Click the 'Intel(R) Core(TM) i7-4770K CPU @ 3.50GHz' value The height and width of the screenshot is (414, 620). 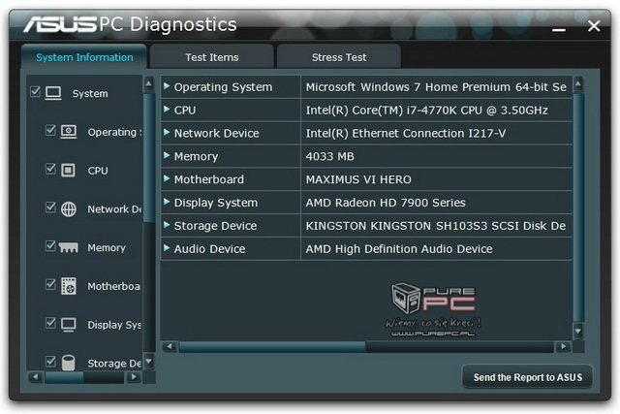pyautogui.click(x=426, y=110)
